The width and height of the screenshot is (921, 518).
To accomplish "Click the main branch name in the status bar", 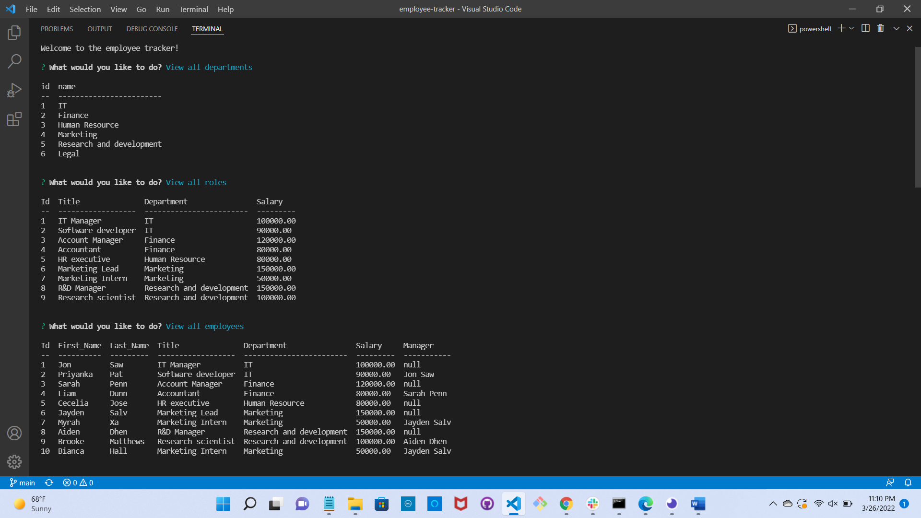I will [x=23, y=483].
